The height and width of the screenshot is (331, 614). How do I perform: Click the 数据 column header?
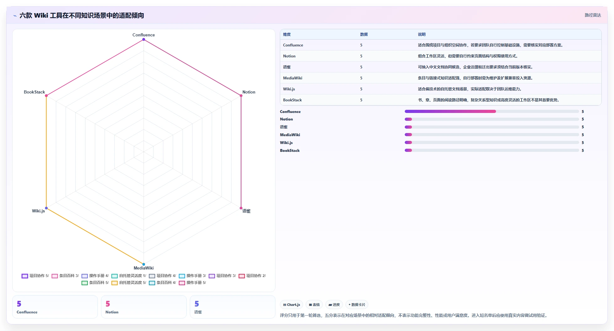point(364,35)
